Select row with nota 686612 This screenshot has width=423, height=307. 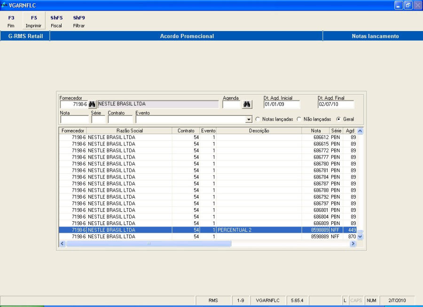[208, 137]
